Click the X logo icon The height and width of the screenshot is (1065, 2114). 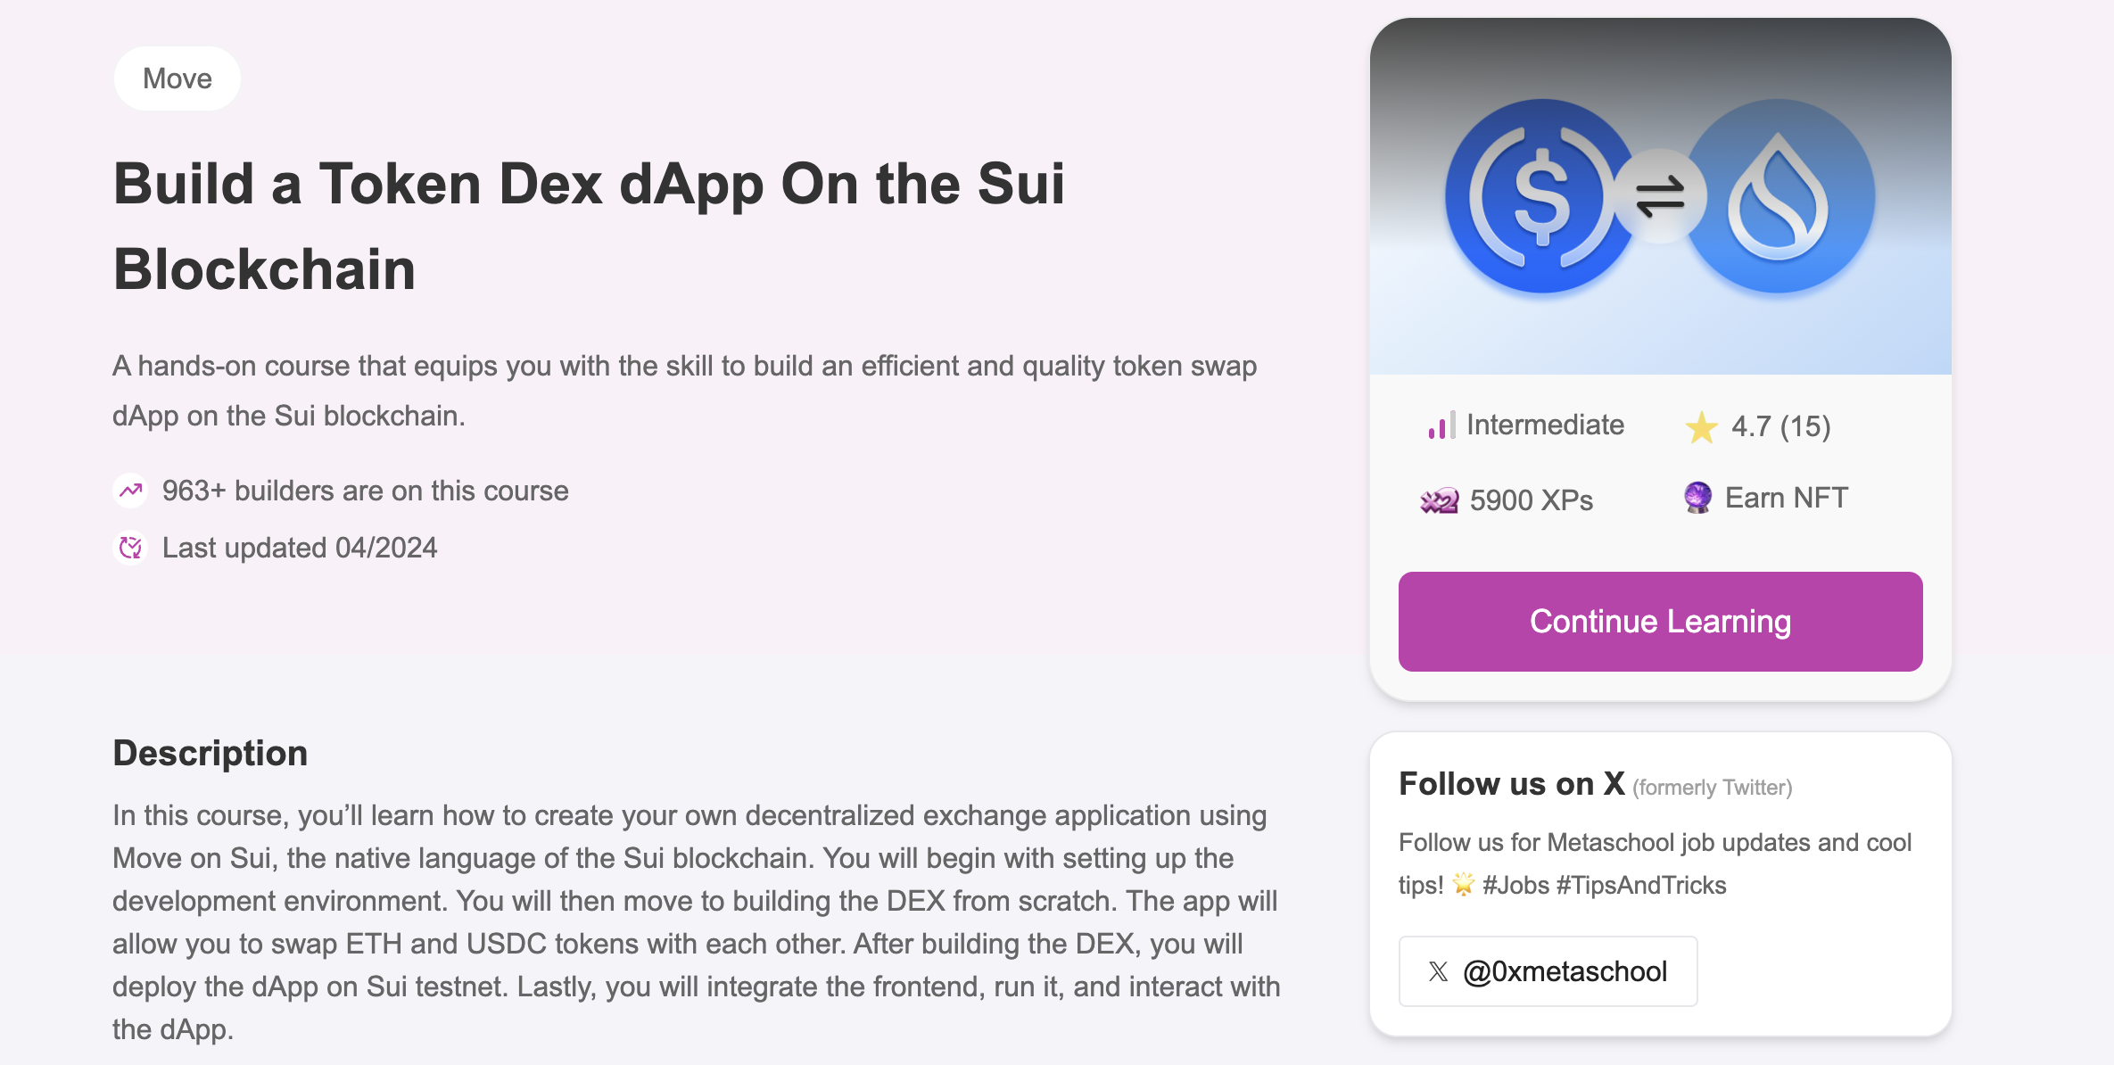point(1438,971)
